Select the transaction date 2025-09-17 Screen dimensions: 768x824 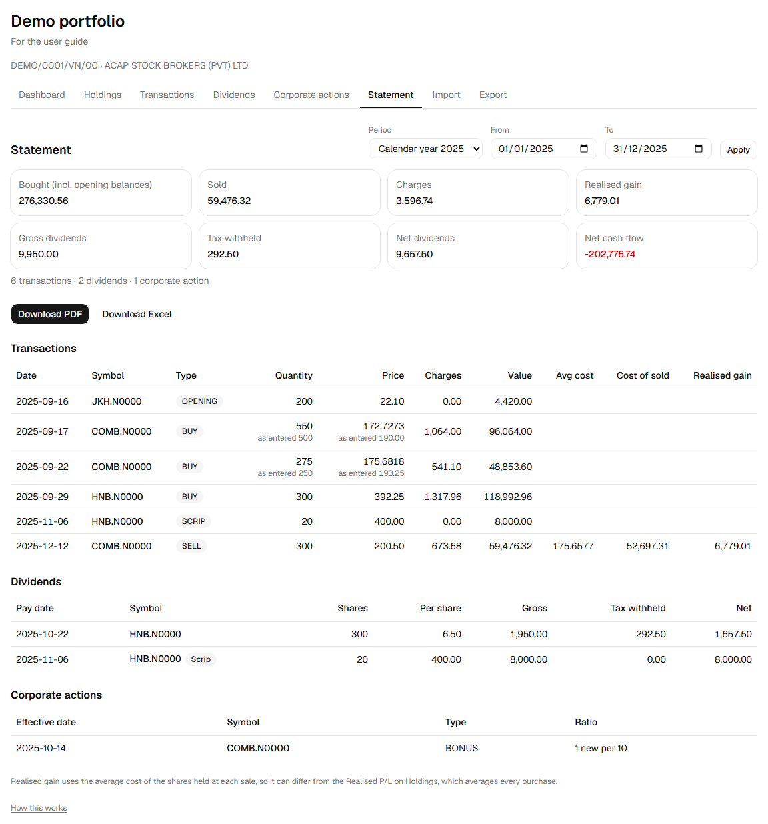tap(42, 431)
